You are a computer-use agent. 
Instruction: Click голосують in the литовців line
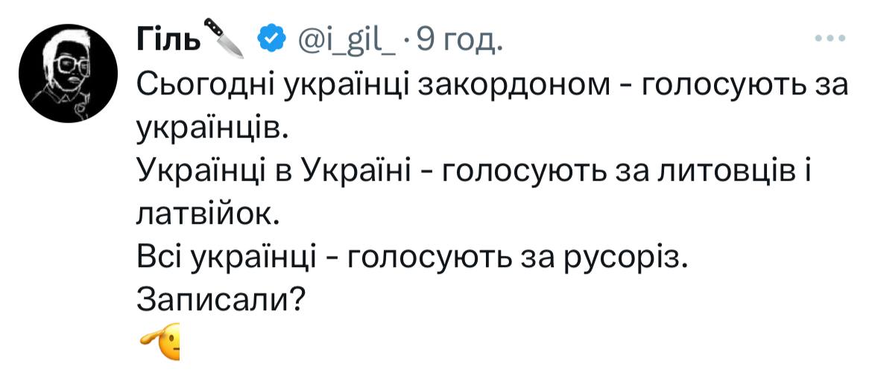522,173
